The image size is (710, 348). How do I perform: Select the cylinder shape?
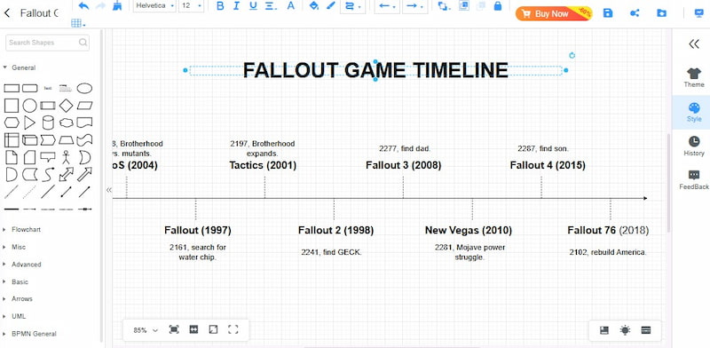(x=48, y=123)
